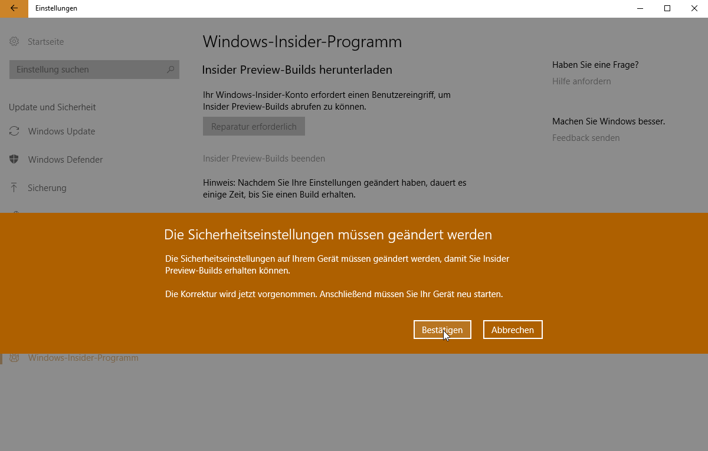The image size is (708, 451).
Task: Click the Abbrechen button in the dialog
Action: coord(513,330)
